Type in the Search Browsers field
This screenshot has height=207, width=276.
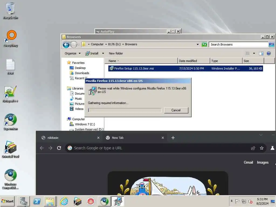tap(239, 44)
